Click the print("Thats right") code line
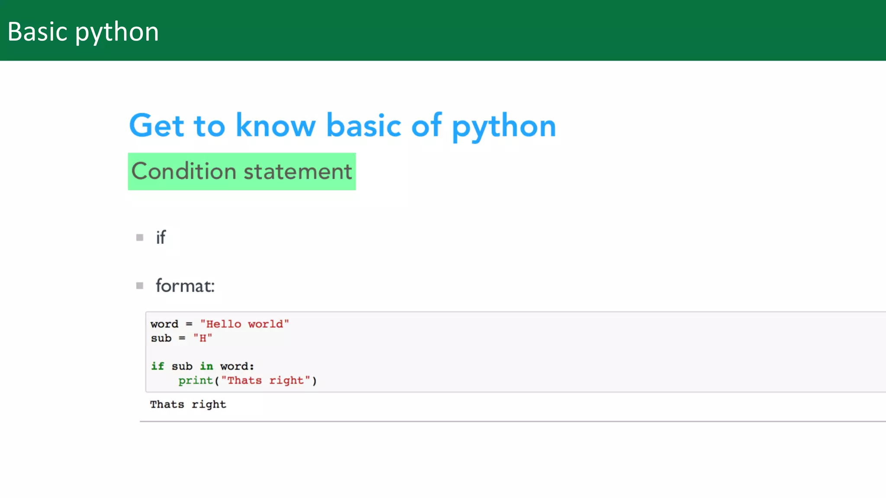Screen dimensions: 886x498 pyautogui.click(x=247, y=380)
